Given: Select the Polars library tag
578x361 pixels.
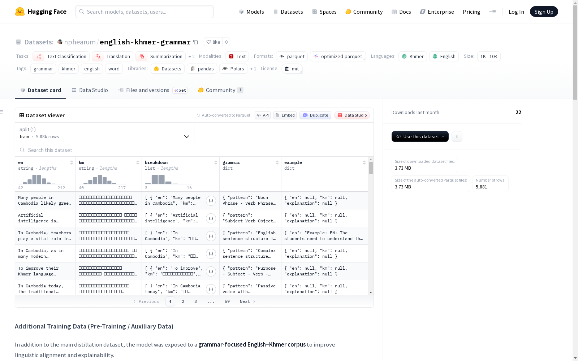Looking at the screenshot, I should point(233,69).
